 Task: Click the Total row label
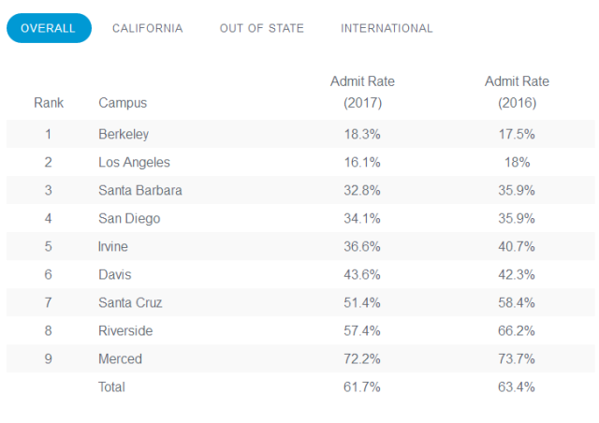tap(111, 387)
